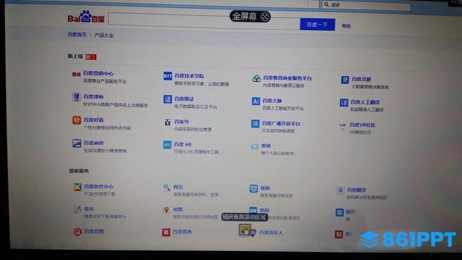Click the 百家号 icon
Viewport: 462px width, 260px height.
tap(168, 122)
